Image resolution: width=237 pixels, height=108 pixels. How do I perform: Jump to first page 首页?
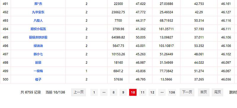click(x=204, y=92)
